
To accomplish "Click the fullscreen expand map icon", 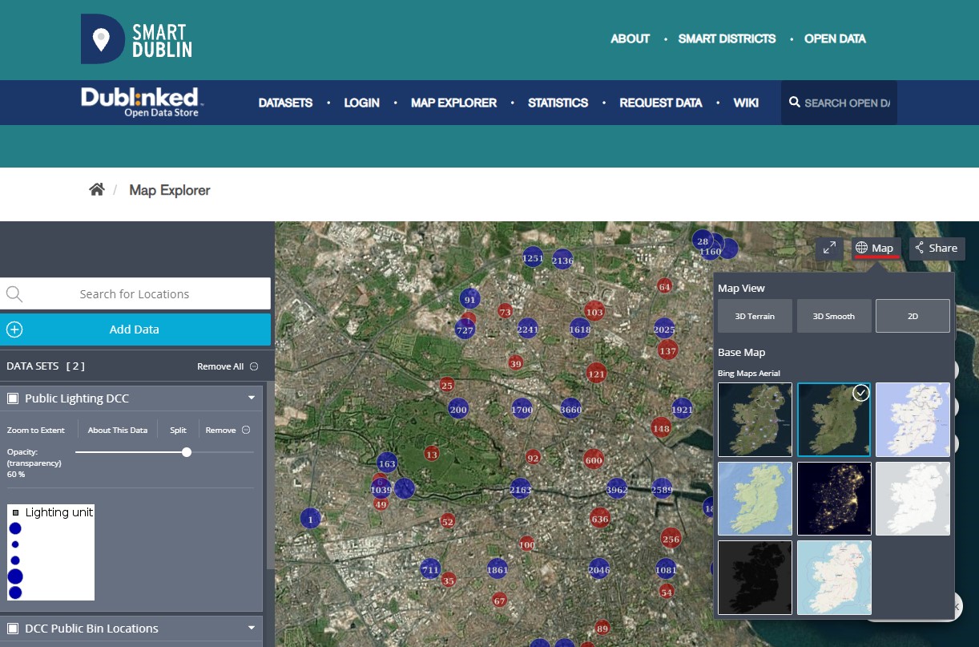I will click(x=828, y=249).
